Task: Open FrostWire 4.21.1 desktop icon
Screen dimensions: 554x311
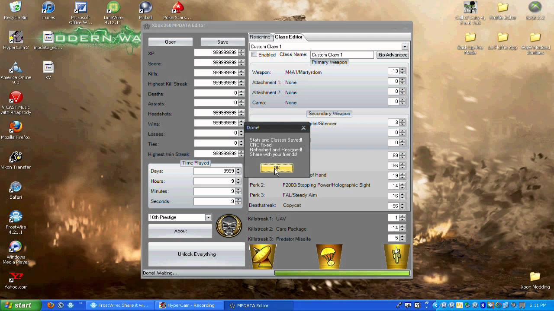Action: point(16,222)
